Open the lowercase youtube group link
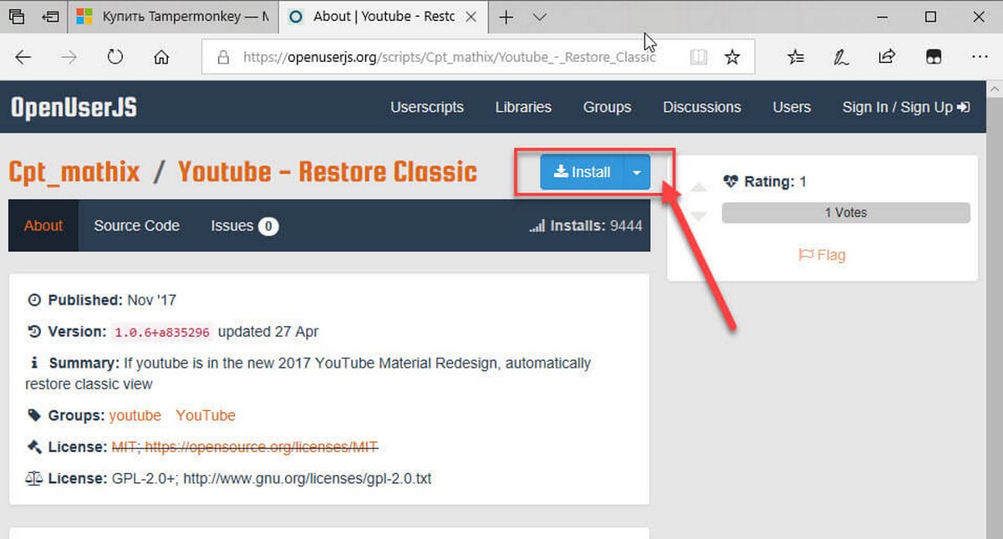Image resolution: width=1003 pixels, height=539 pixels. click(135, 415)
